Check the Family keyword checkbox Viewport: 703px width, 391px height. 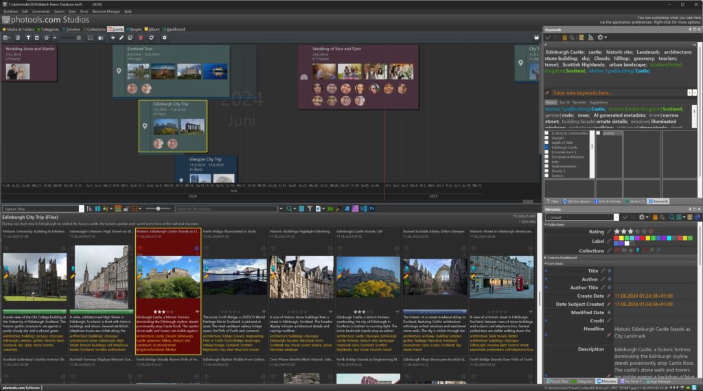click(546, 171)
